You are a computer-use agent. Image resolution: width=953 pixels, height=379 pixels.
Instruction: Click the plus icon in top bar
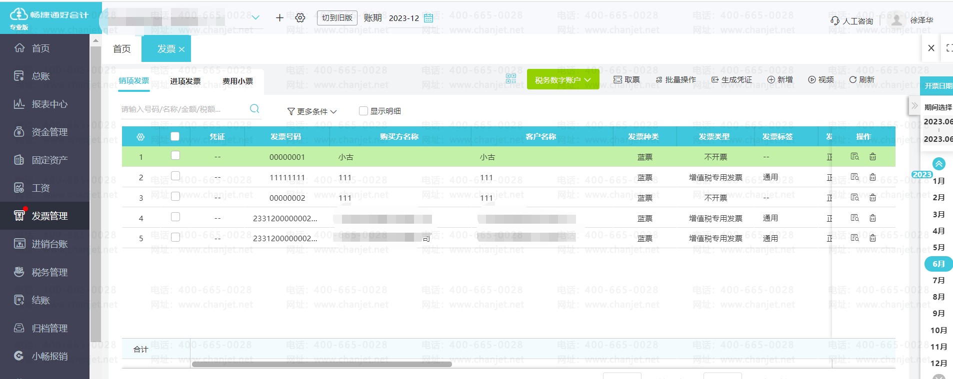(x=279, y=18)
